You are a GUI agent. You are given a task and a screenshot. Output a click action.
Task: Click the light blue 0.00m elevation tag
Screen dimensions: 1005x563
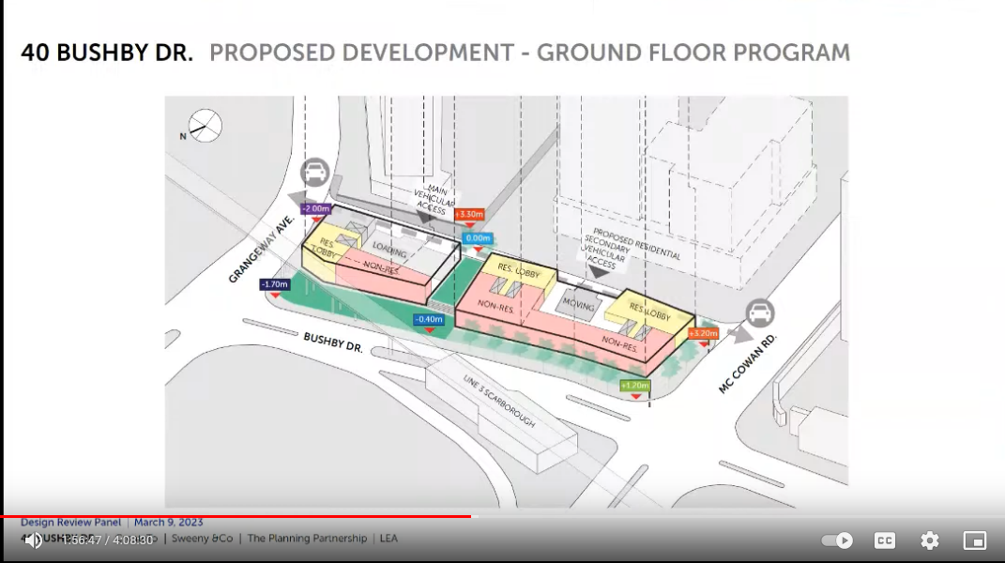(479, 239)
